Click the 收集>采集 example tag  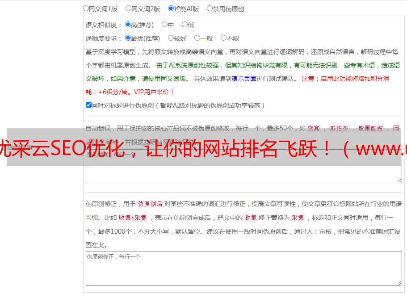[133, 218]
